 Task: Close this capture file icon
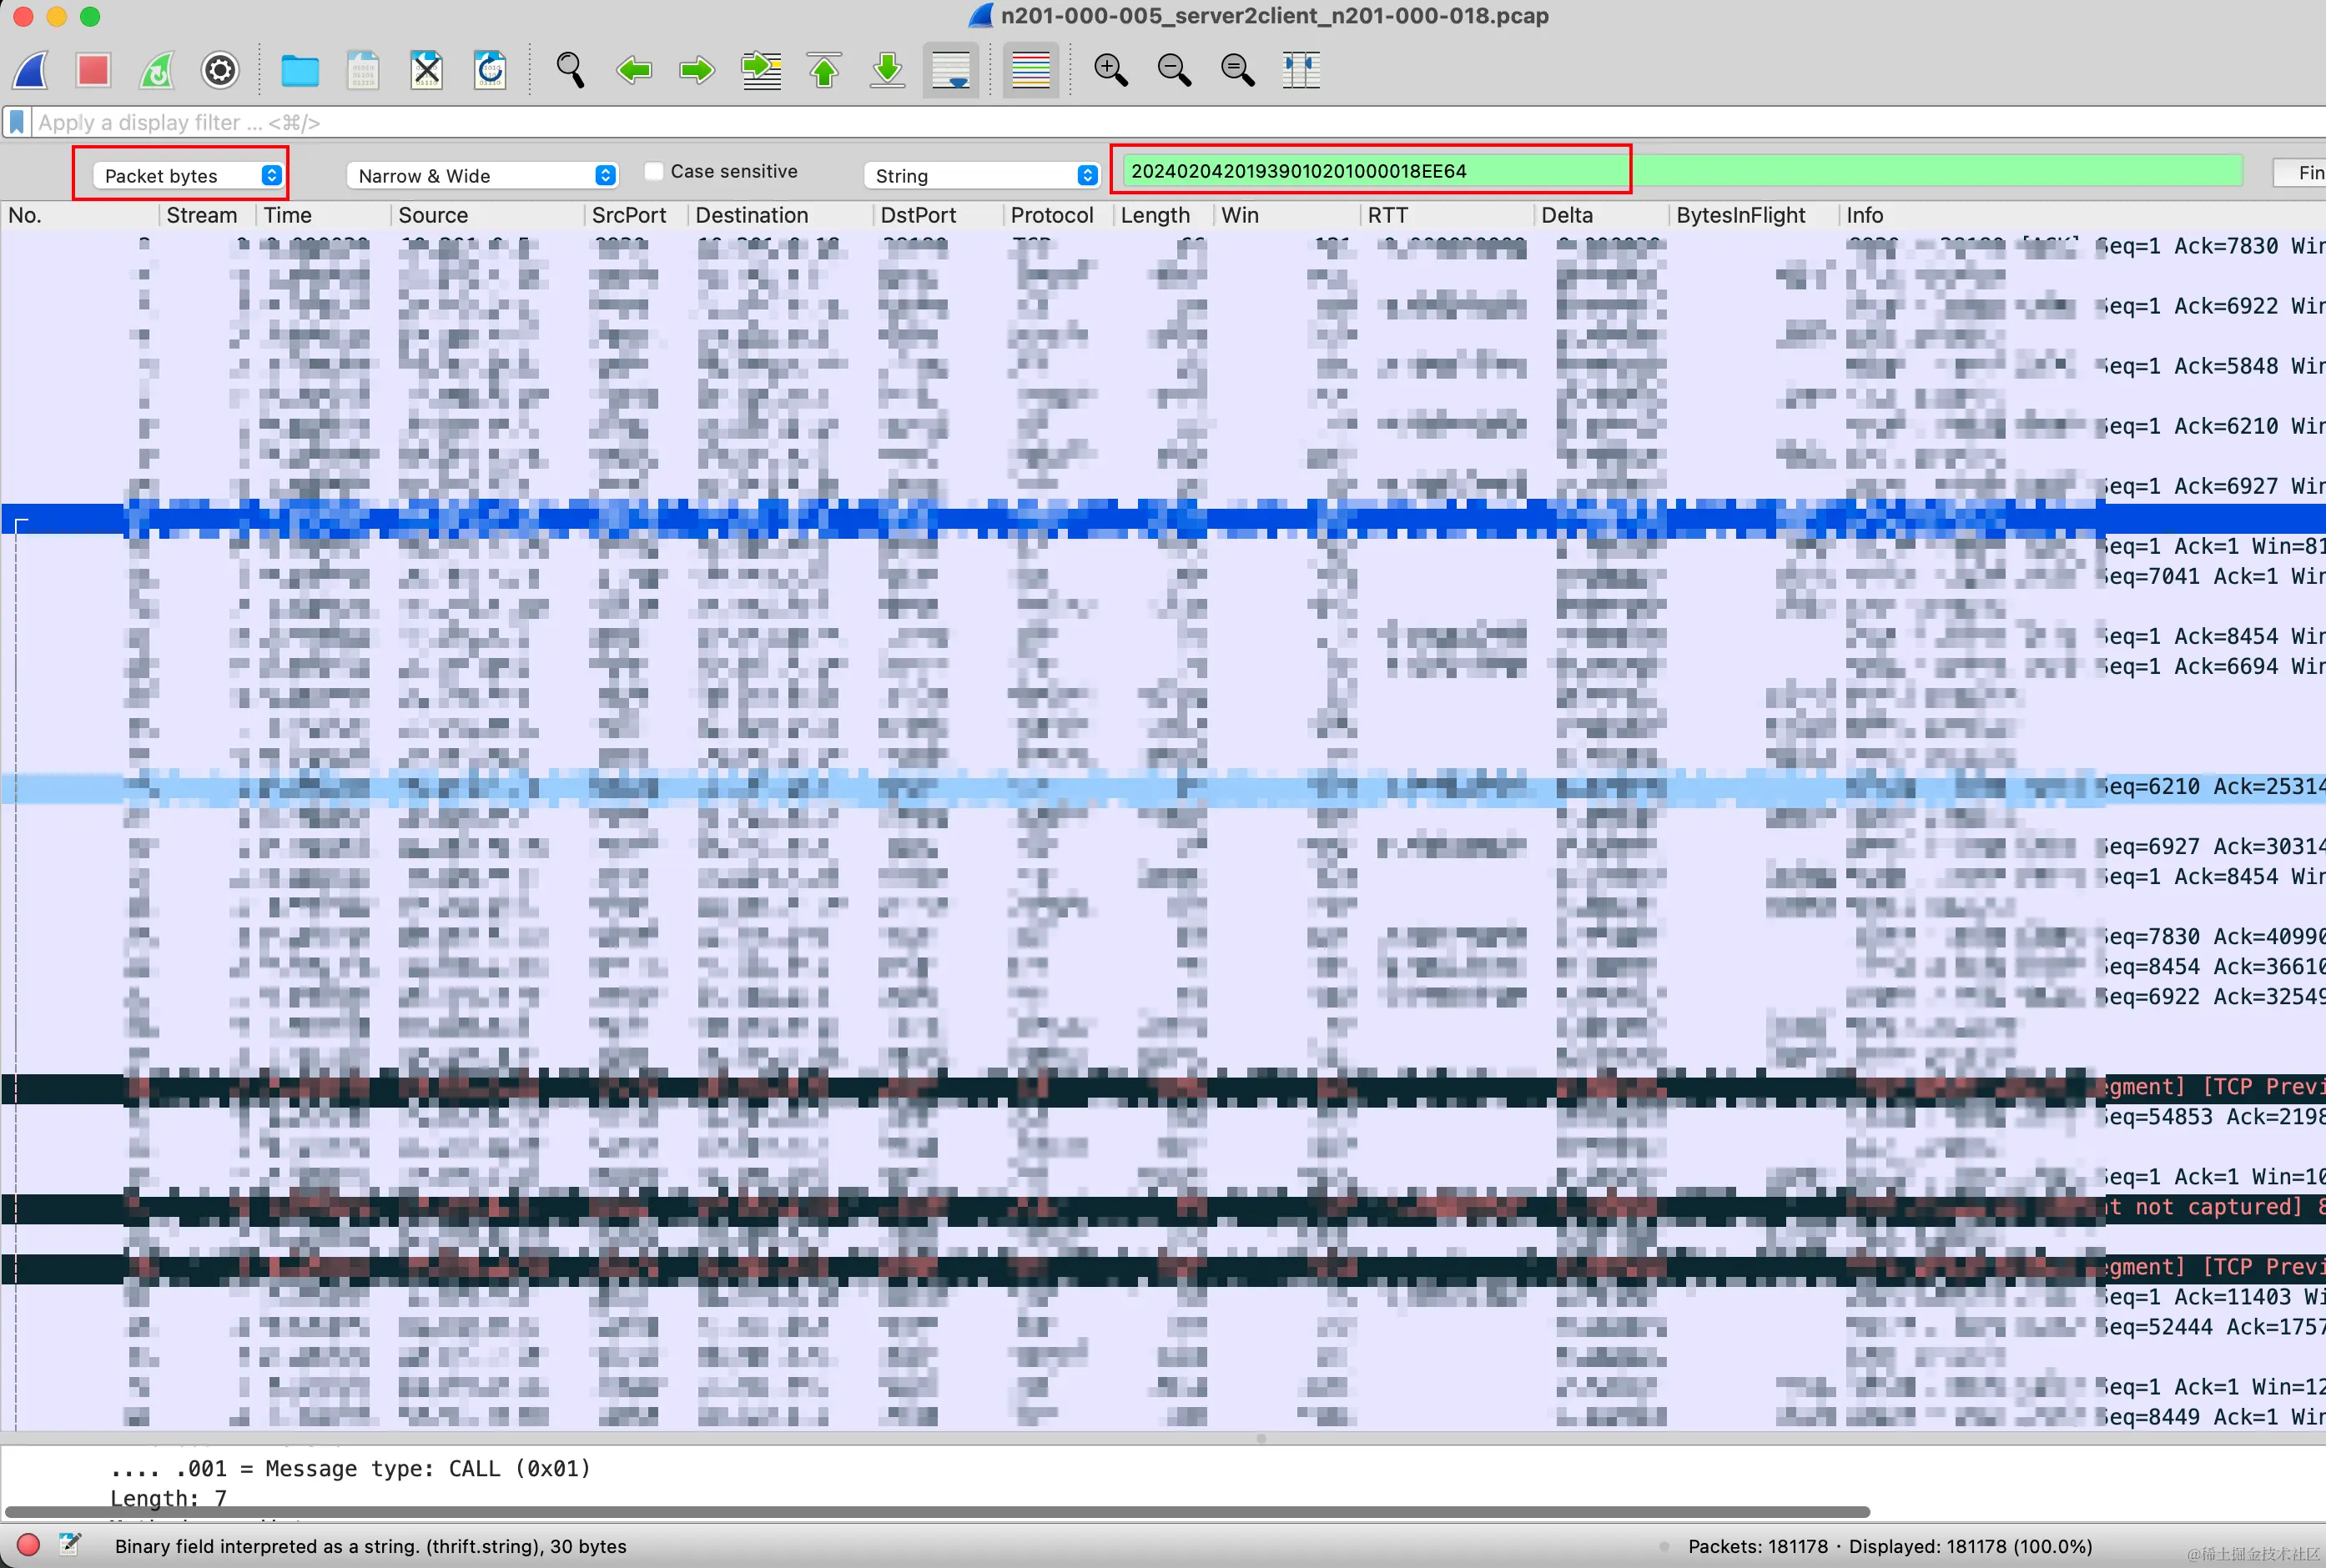pos(427,70)
